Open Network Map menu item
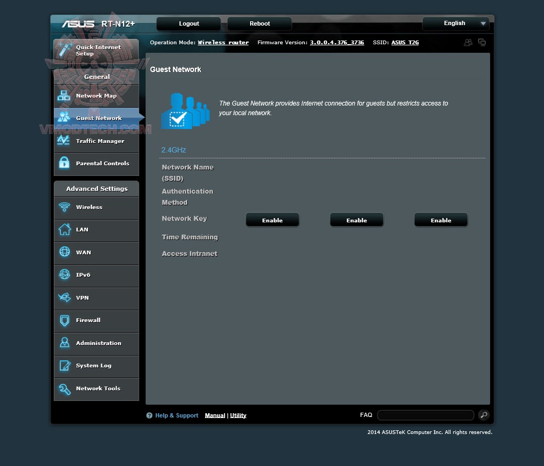 click(x=97, y=95)
